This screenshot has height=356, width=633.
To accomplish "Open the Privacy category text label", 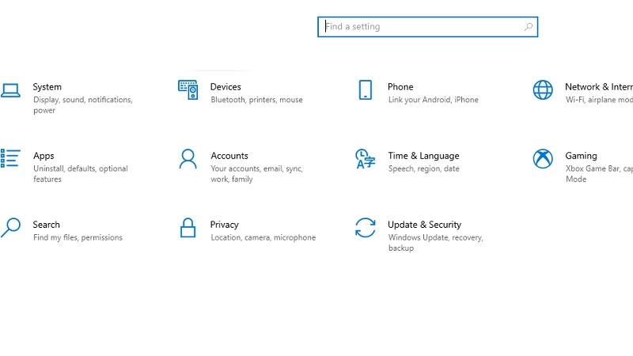I will coord(224,225).
